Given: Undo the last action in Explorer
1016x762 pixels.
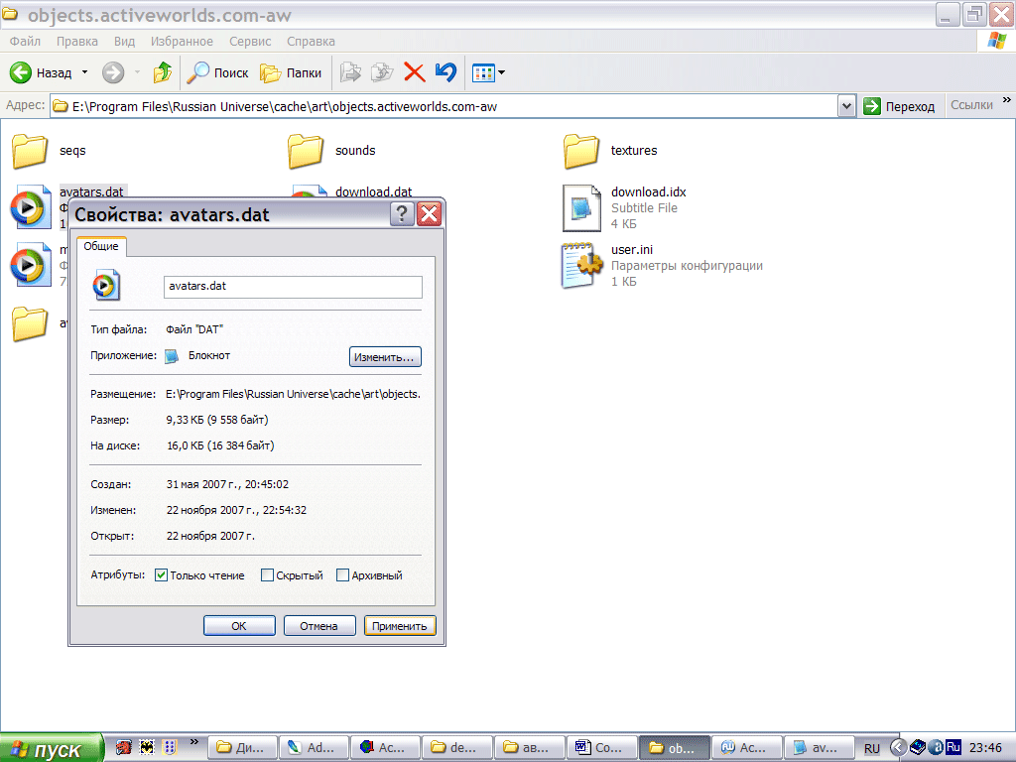Looking at the screenshot, I should coord(445,72).
